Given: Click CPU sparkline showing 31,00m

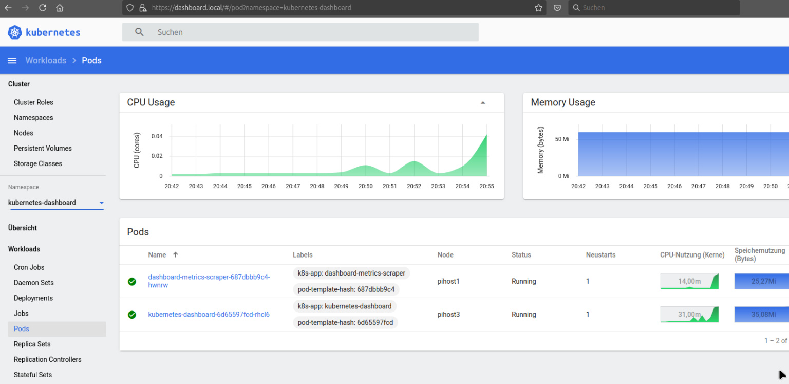Looking at the screenshot, I should point(689,315).
